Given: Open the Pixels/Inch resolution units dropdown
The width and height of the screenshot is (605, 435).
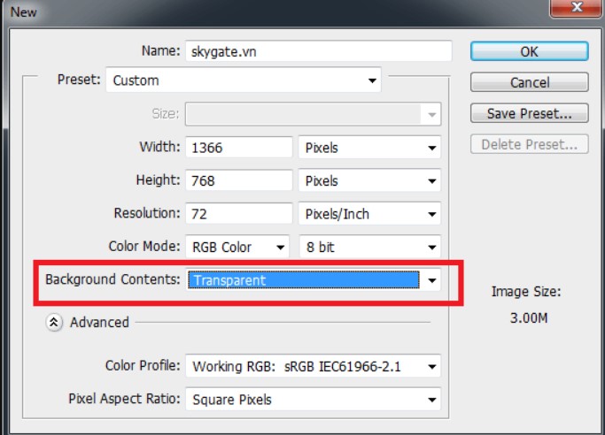Looking at the screenshot, I should click(369, 214).
